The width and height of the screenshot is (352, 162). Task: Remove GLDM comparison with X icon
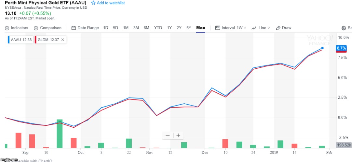click(63, 40)
